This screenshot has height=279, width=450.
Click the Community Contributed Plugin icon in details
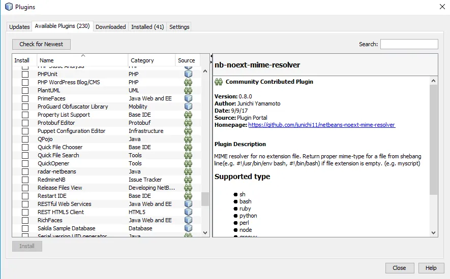[x=219, y=82]
